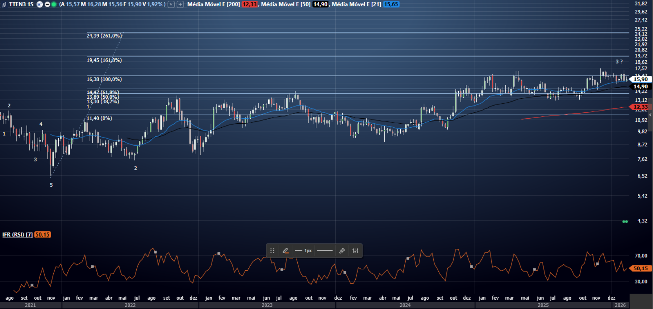The height and width of the screenshot is (309, 653).
Task: Click the white minus circle icon
Action: point(47,4)
